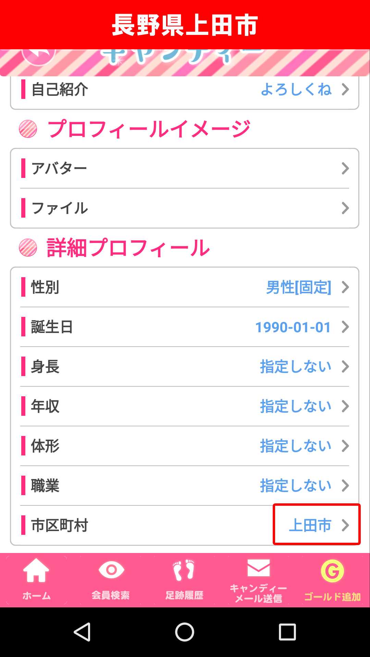Tap ゴールド追加 gold add label
The height and width of the screenshot is (657, 370).
(x=332, y=597)
